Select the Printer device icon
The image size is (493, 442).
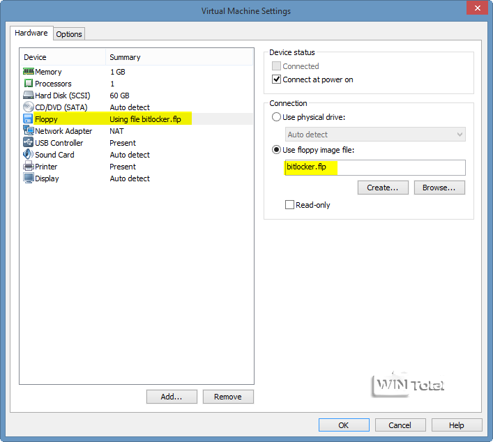click(29, 166)
